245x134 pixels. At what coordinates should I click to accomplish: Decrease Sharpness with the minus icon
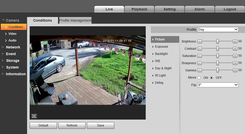(200, 63)
